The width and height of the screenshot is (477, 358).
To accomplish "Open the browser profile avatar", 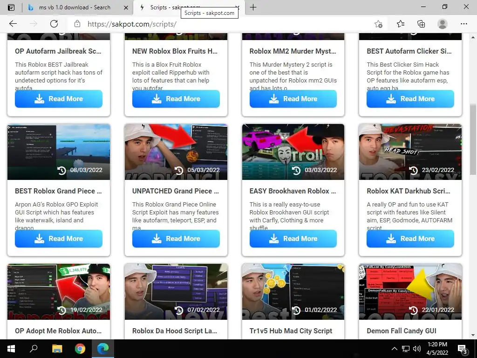I will click(442, 24).
